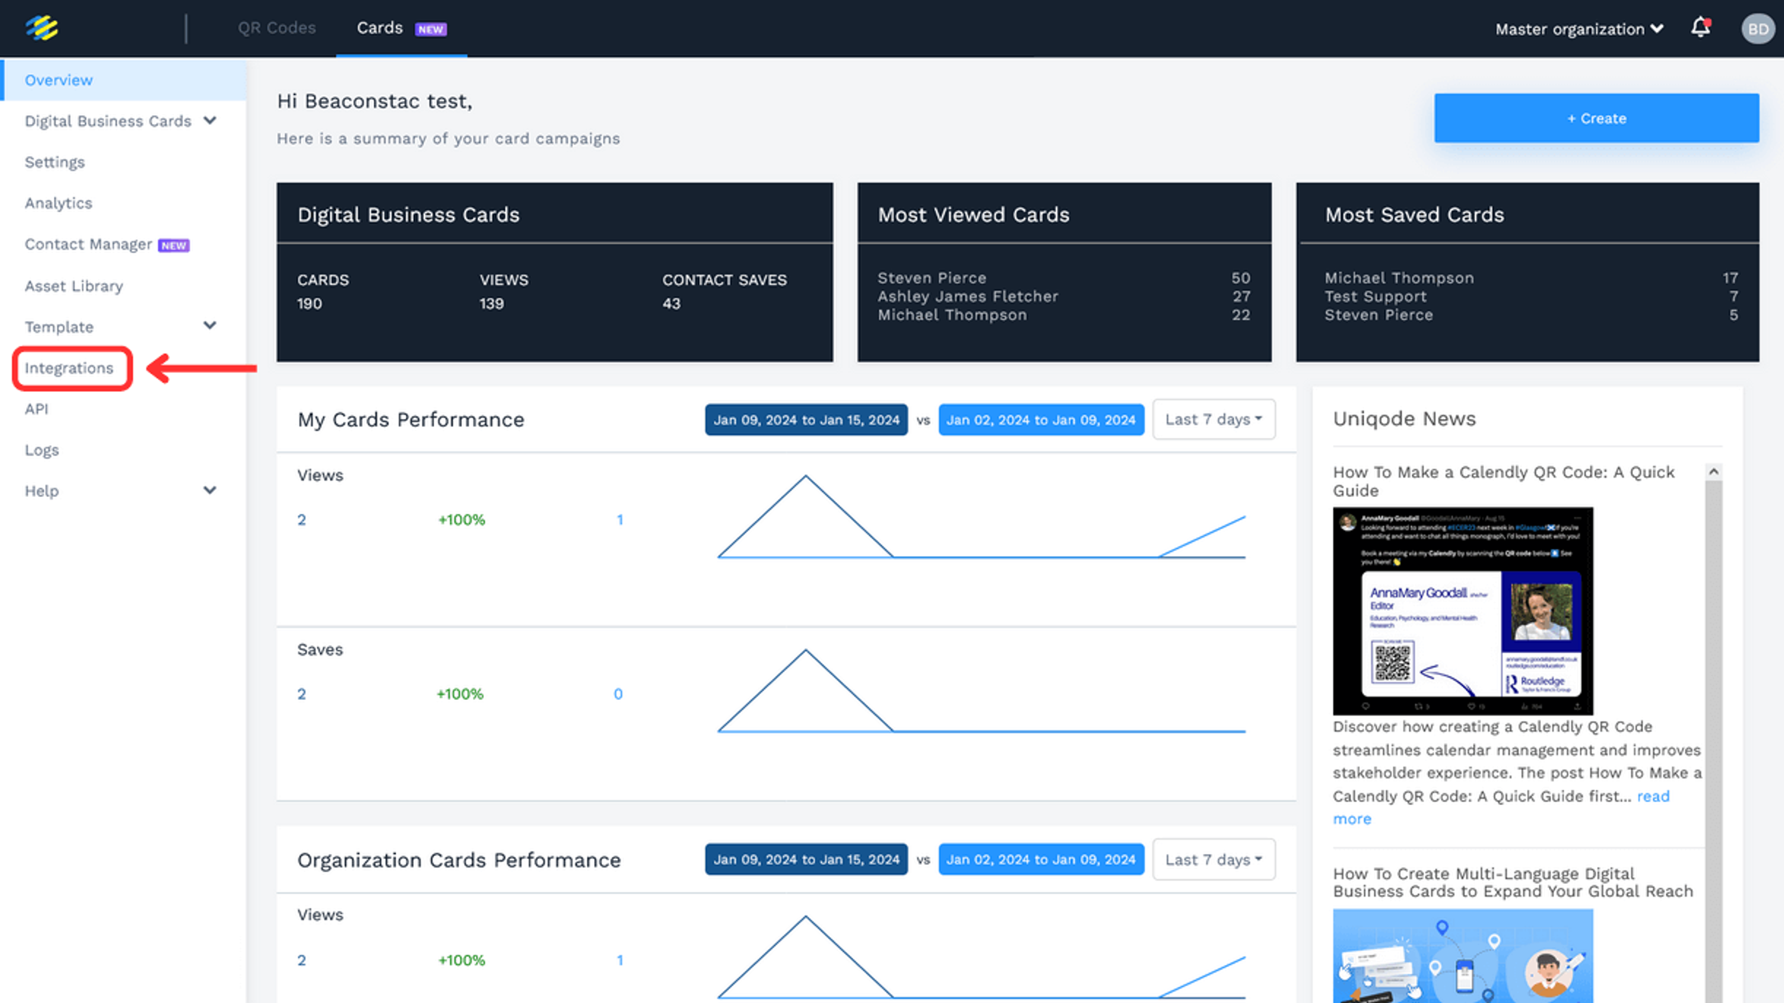Switch to the QR Codes tab

click(x=277, y=28)
